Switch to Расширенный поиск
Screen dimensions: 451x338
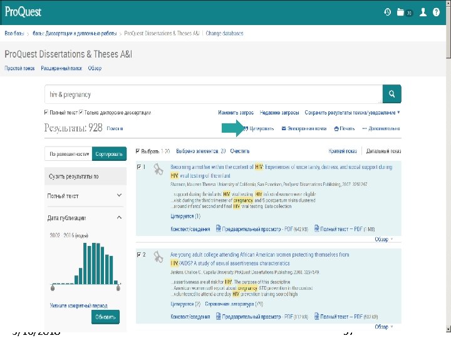tap(61, 68)
